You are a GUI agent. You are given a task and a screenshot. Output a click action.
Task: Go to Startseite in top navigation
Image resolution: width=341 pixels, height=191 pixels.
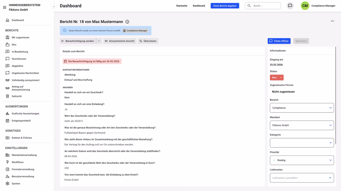182,6
